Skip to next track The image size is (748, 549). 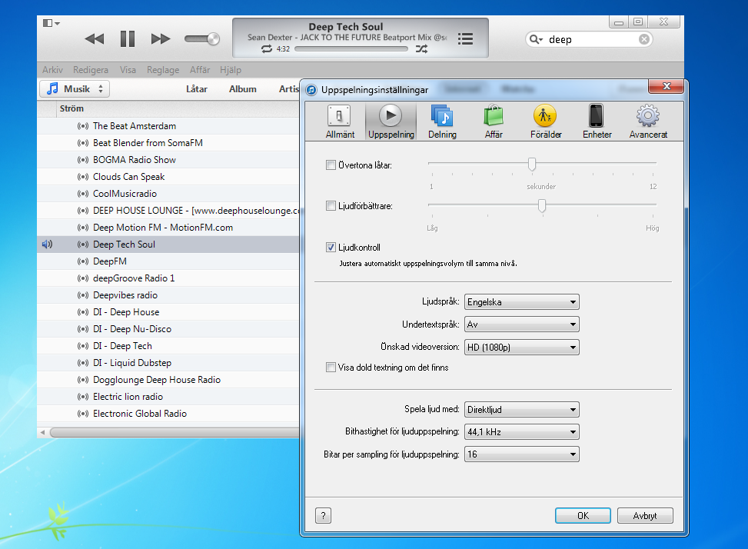[160, 39]
